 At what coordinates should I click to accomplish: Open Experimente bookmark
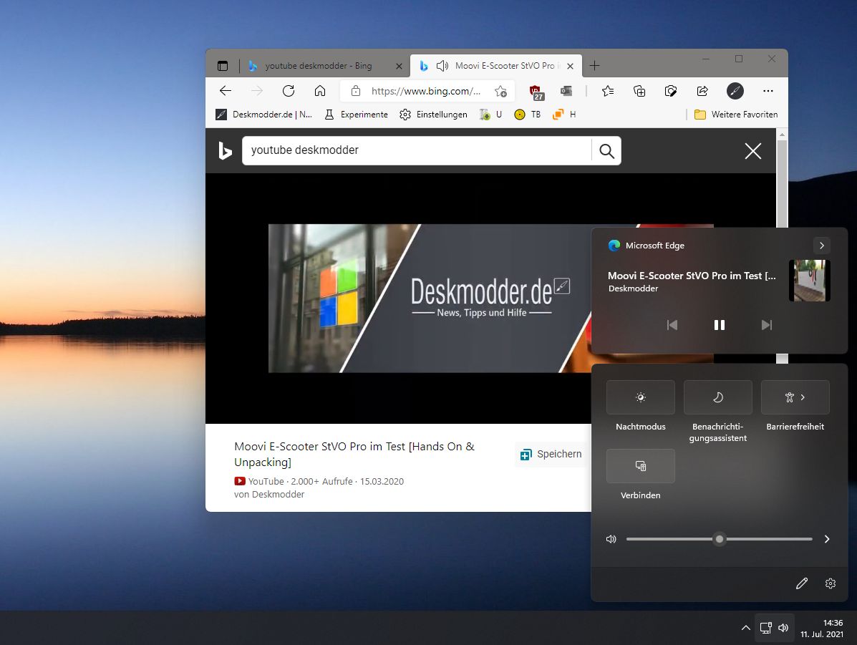357,115
